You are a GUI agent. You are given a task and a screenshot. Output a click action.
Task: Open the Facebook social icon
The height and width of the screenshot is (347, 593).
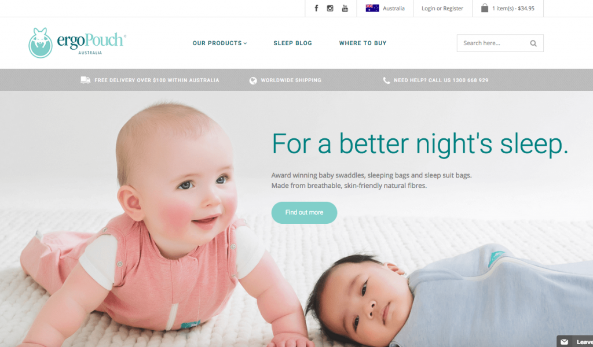coord(317,8)
